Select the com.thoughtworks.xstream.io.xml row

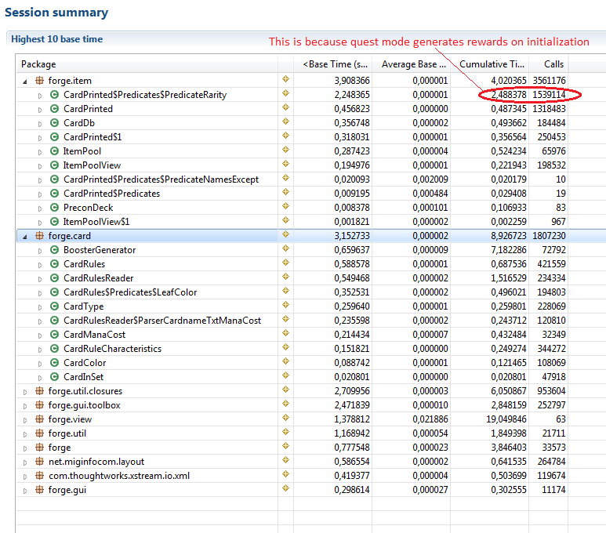tap(118, 476)
